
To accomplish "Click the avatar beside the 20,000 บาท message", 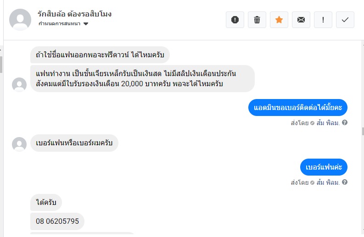I will (19, 84).
